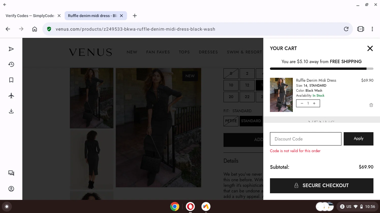Select Ruffle denim midi dress tab
The width and height of the screenshot is (380, 213).
(92, 16)
